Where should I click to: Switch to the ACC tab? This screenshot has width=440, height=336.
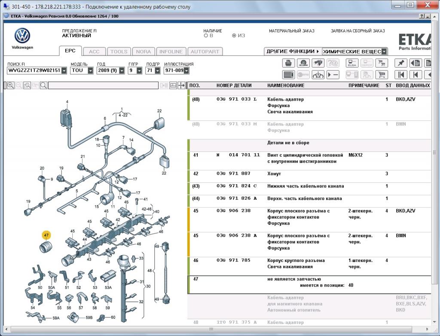coord(94,52)
